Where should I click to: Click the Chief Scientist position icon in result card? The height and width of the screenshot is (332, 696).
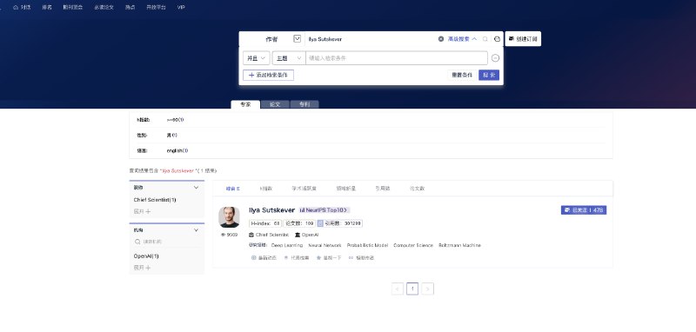pyautogui.click(x=251, y=235)
